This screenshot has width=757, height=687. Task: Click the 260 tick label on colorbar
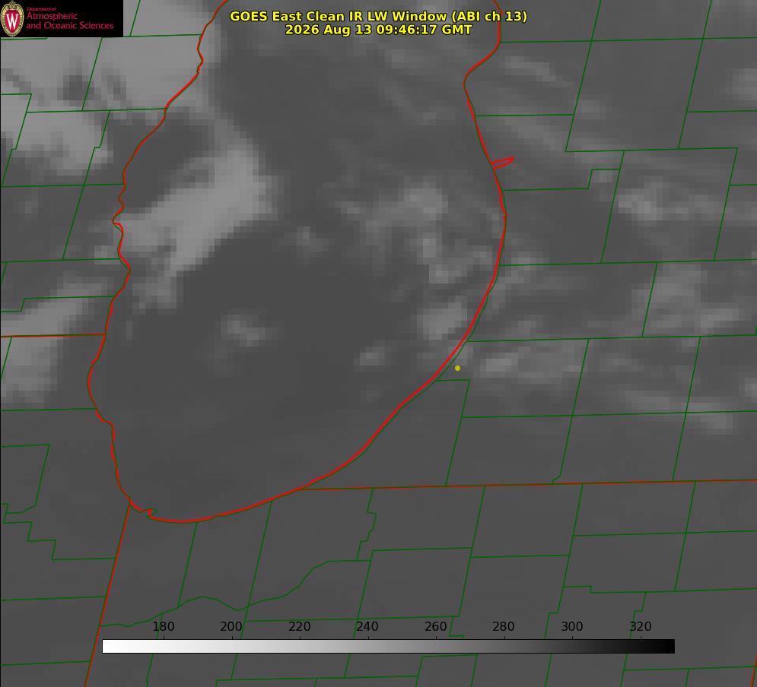tap(435, 626)
